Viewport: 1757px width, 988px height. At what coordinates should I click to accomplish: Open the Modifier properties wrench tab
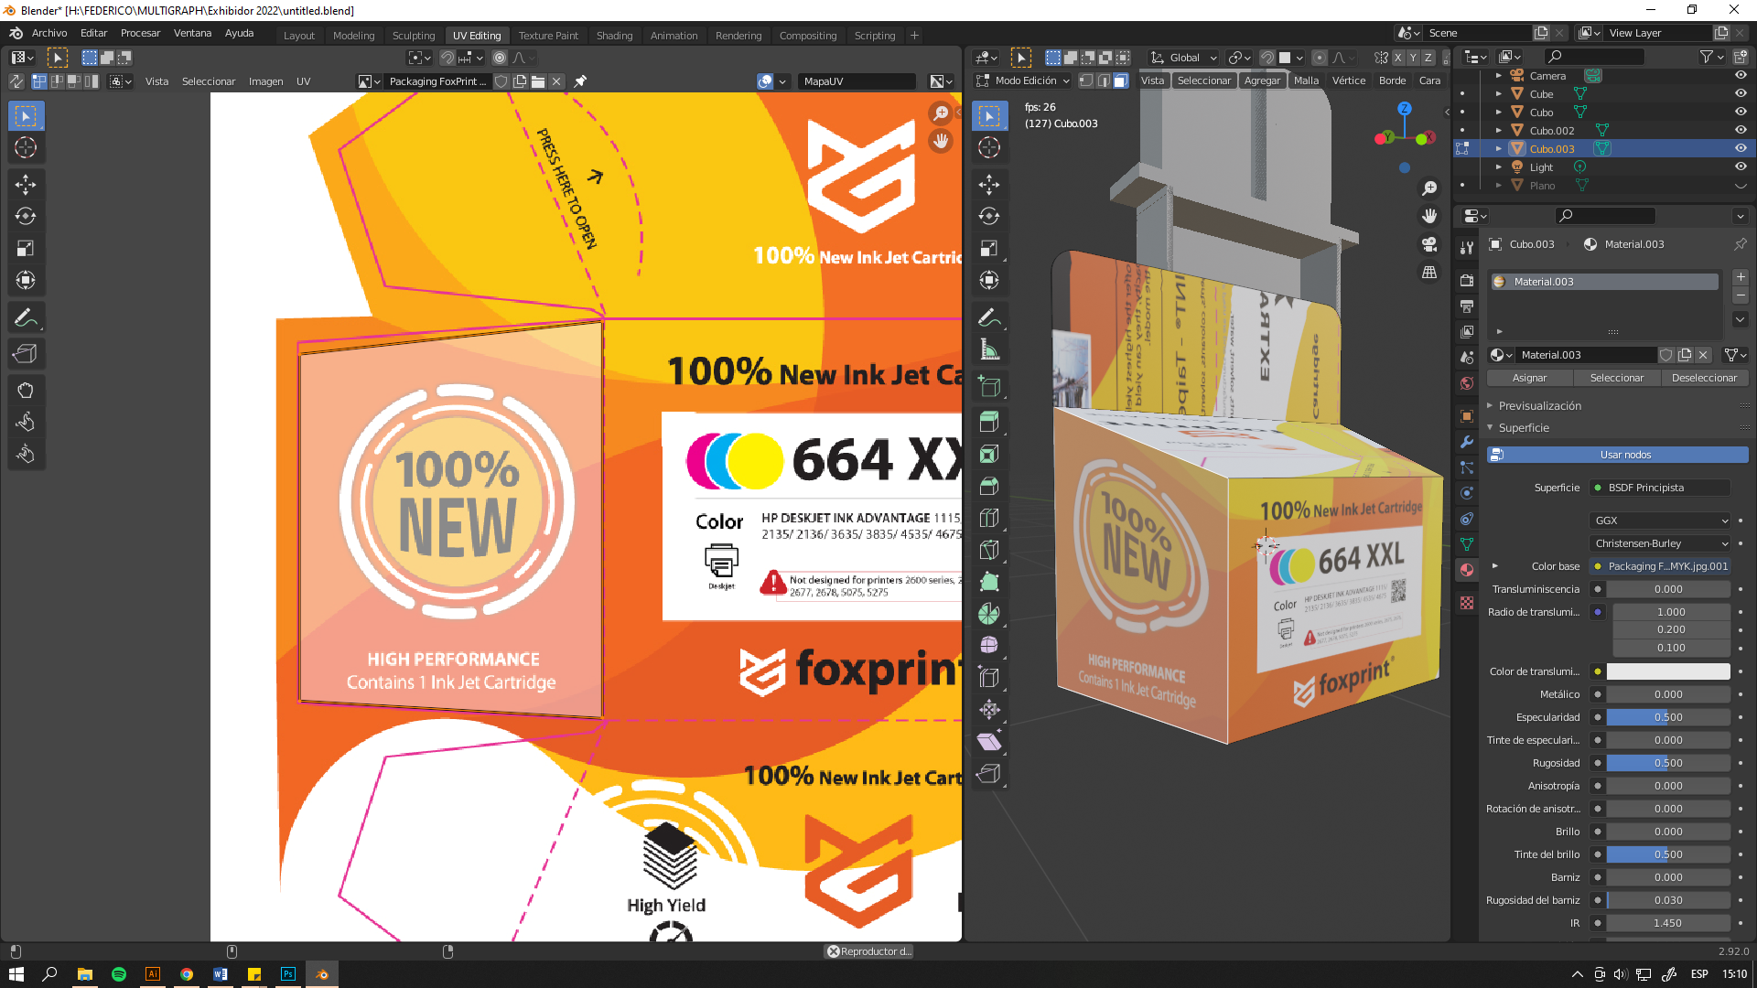[x=1467, y=442]
